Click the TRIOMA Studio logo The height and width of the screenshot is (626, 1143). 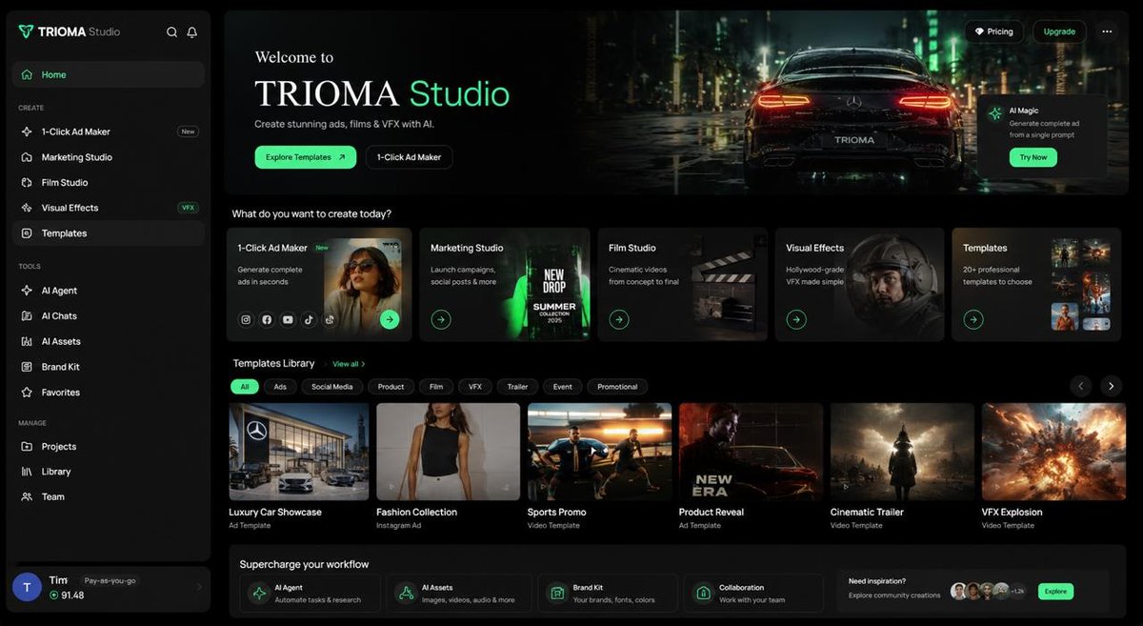click(70, 31)
